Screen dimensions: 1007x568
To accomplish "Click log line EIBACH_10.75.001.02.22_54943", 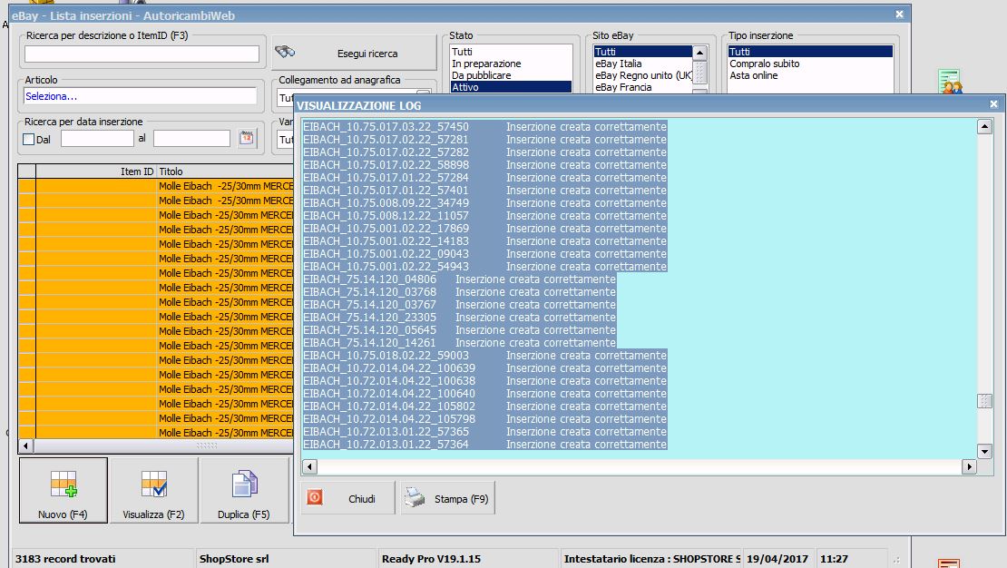I will tap(484, 267).
